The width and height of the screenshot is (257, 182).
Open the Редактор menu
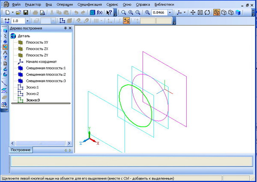pos(33,5)
